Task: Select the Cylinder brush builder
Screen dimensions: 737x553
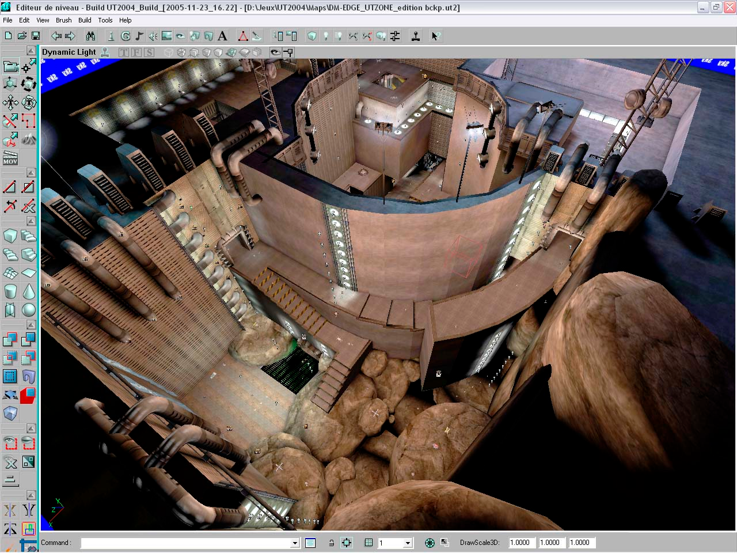Action: 10,291
